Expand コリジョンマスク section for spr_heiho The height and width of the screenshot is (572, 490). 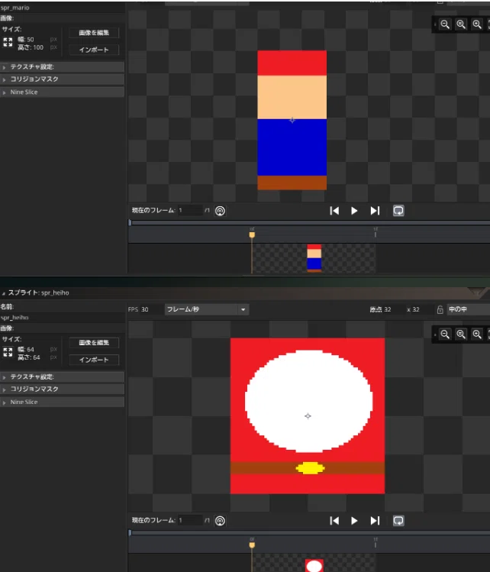click(x=63, y=389)
